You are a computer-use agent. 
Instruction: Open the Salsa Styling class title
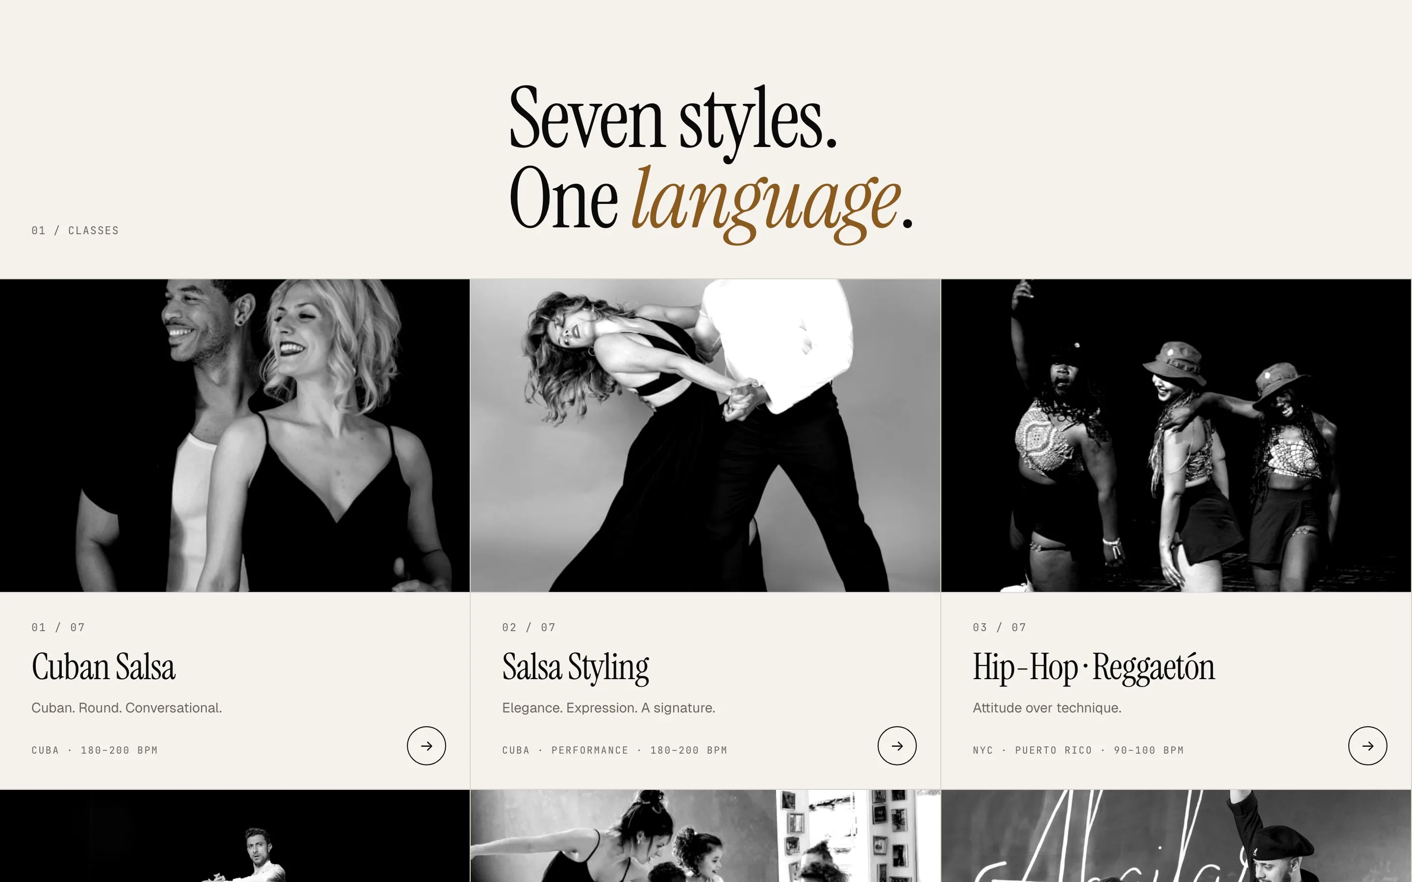tap(575, 668)
